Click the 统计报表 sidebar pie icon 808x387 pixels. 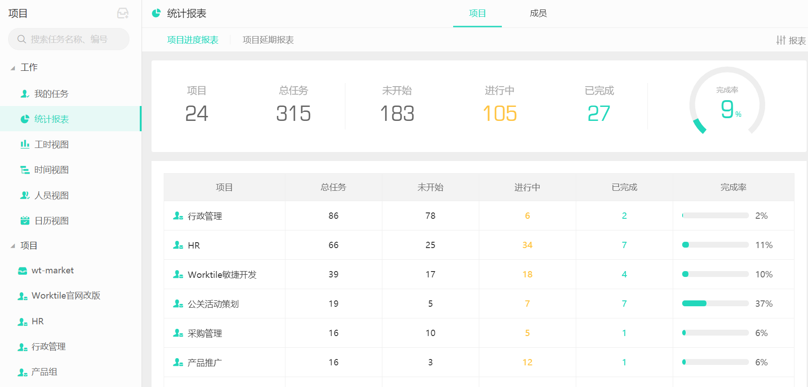(25, 119)
